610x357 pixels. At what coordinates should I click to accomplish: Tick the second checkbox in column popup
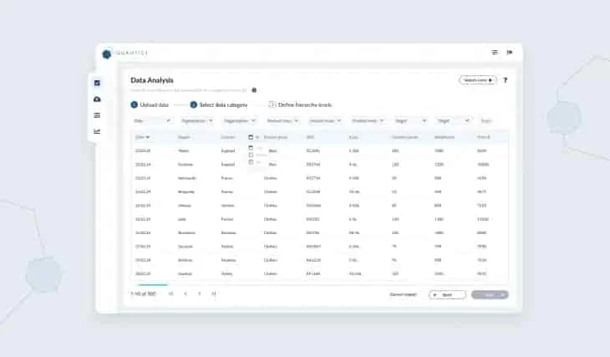point(251,155)
